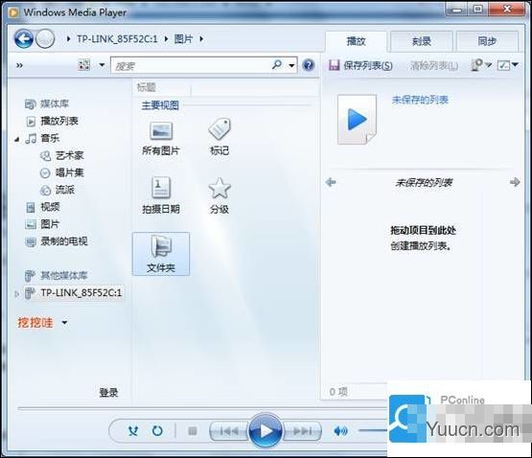Open the 挖挖哇 store dropdown arrow

pyautogui.click(x=64, y=322)
